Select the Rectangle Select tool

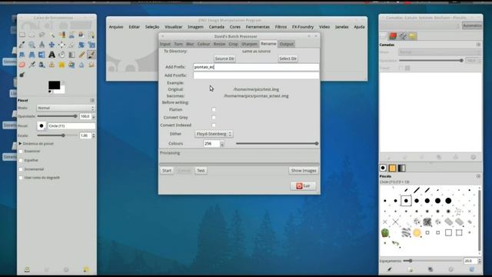22,35
